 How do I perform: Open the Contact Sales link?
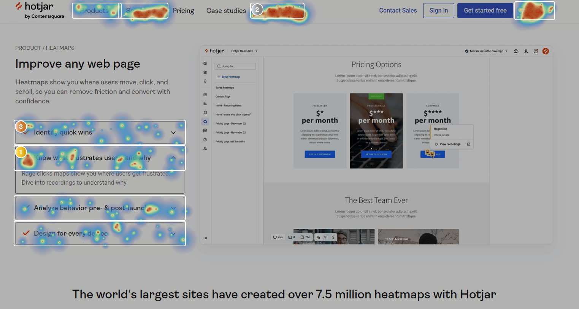pos(398,10)
